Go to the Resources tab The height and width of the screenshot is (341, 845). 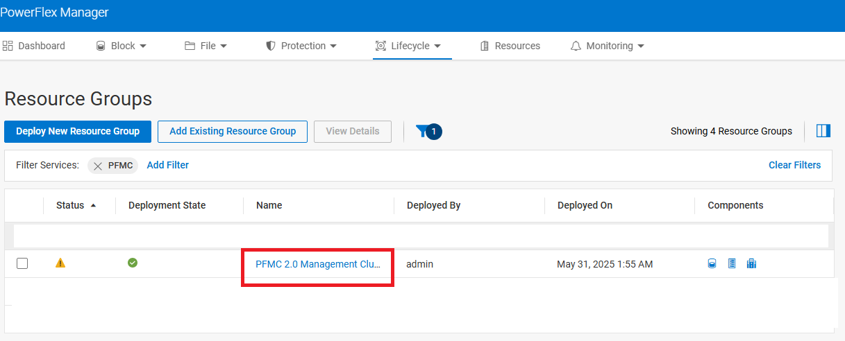(x=510, y=46)
